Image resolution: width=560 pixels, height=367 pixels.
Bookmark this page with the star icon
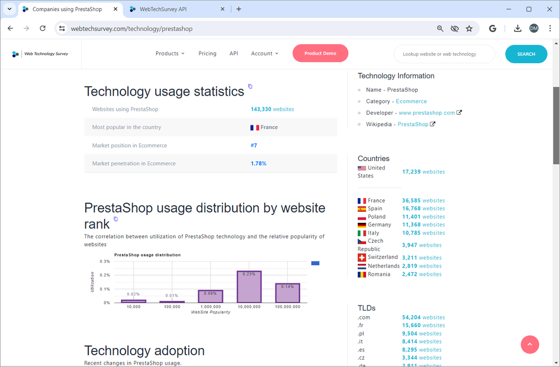[x=469, y=29]
